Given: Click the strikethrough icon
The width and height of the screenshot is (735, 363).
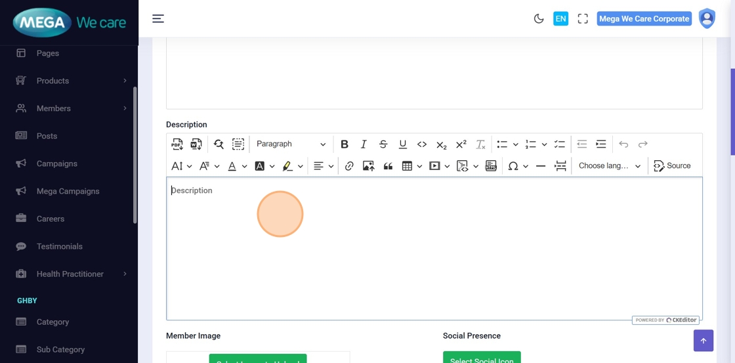Looking at the screenshot, I should [383, 144].
